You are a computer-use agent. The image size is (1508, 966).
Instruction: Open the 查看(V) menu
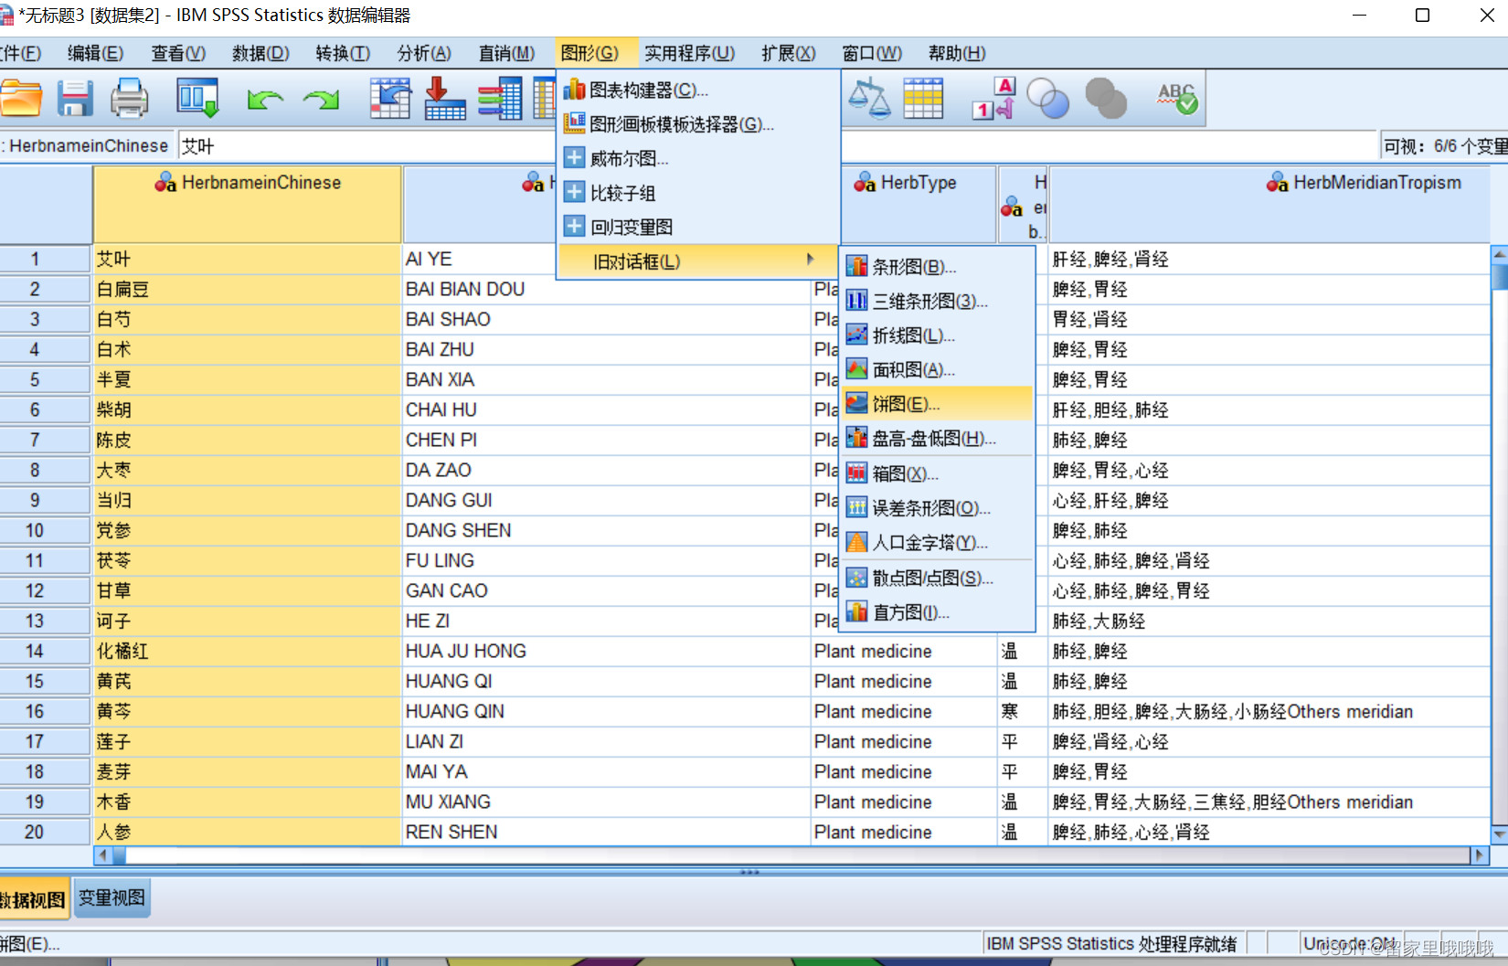coord(178,53)
